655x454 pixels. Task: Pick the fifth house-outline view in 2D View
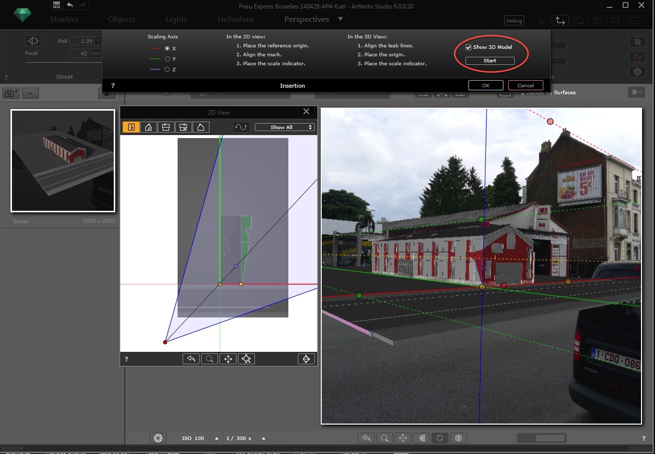(x=201, y=127)
